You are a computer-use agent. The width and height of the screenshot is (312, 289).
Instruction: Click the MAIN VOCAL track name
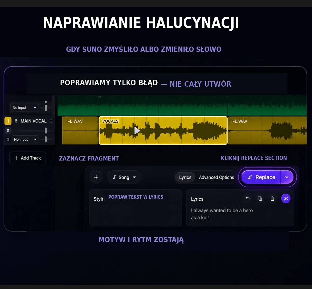coord(33,121)
